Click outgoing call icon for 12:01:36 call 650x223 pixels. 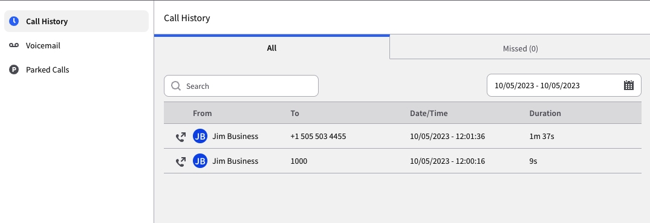point(180,137)
